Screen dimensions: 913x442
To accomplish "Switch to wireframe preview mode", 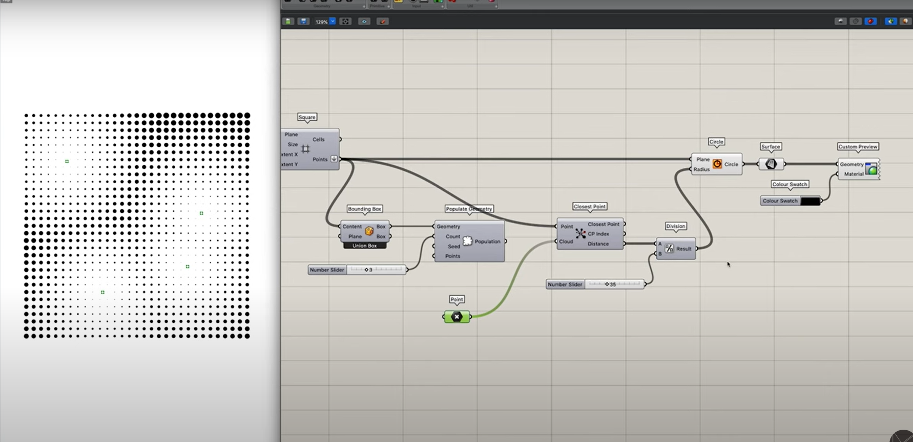I will 856,21.
